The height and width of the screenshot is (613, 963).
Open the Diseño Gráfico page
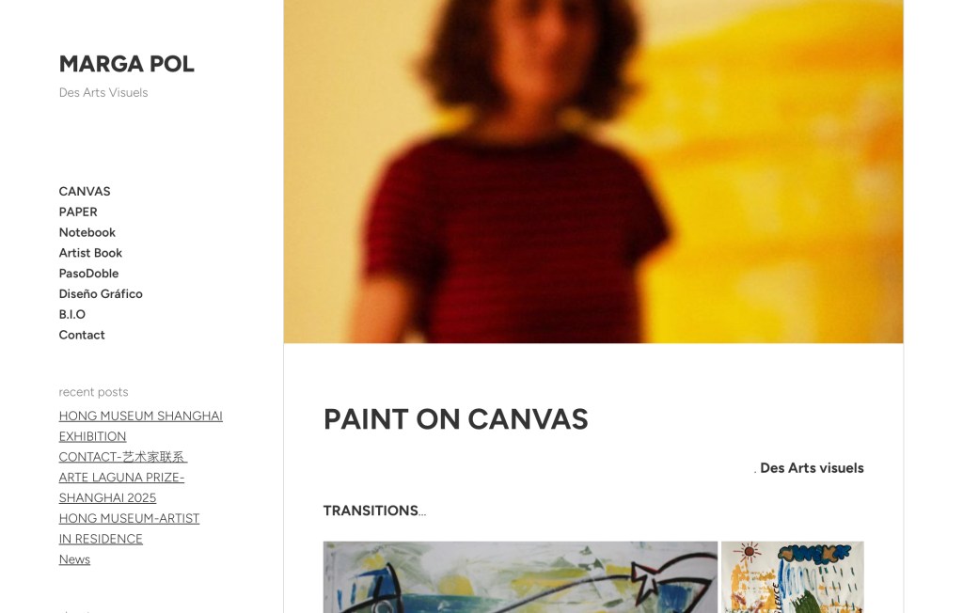point(101,294)
